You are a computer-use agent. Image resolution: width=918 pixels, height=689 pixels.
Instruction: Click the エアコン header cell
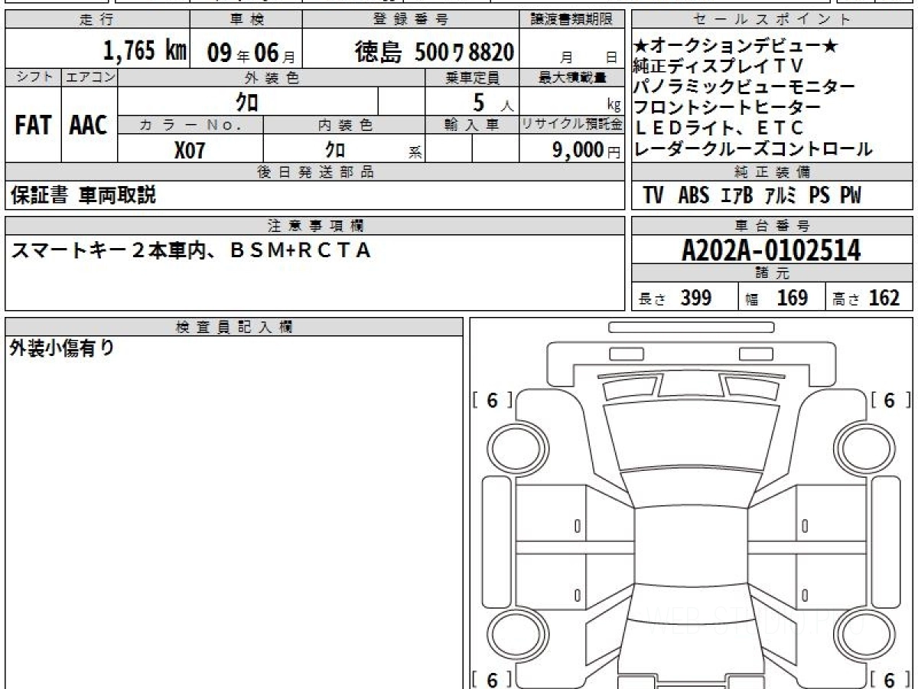pyautogui.click(x=90, y=77)
